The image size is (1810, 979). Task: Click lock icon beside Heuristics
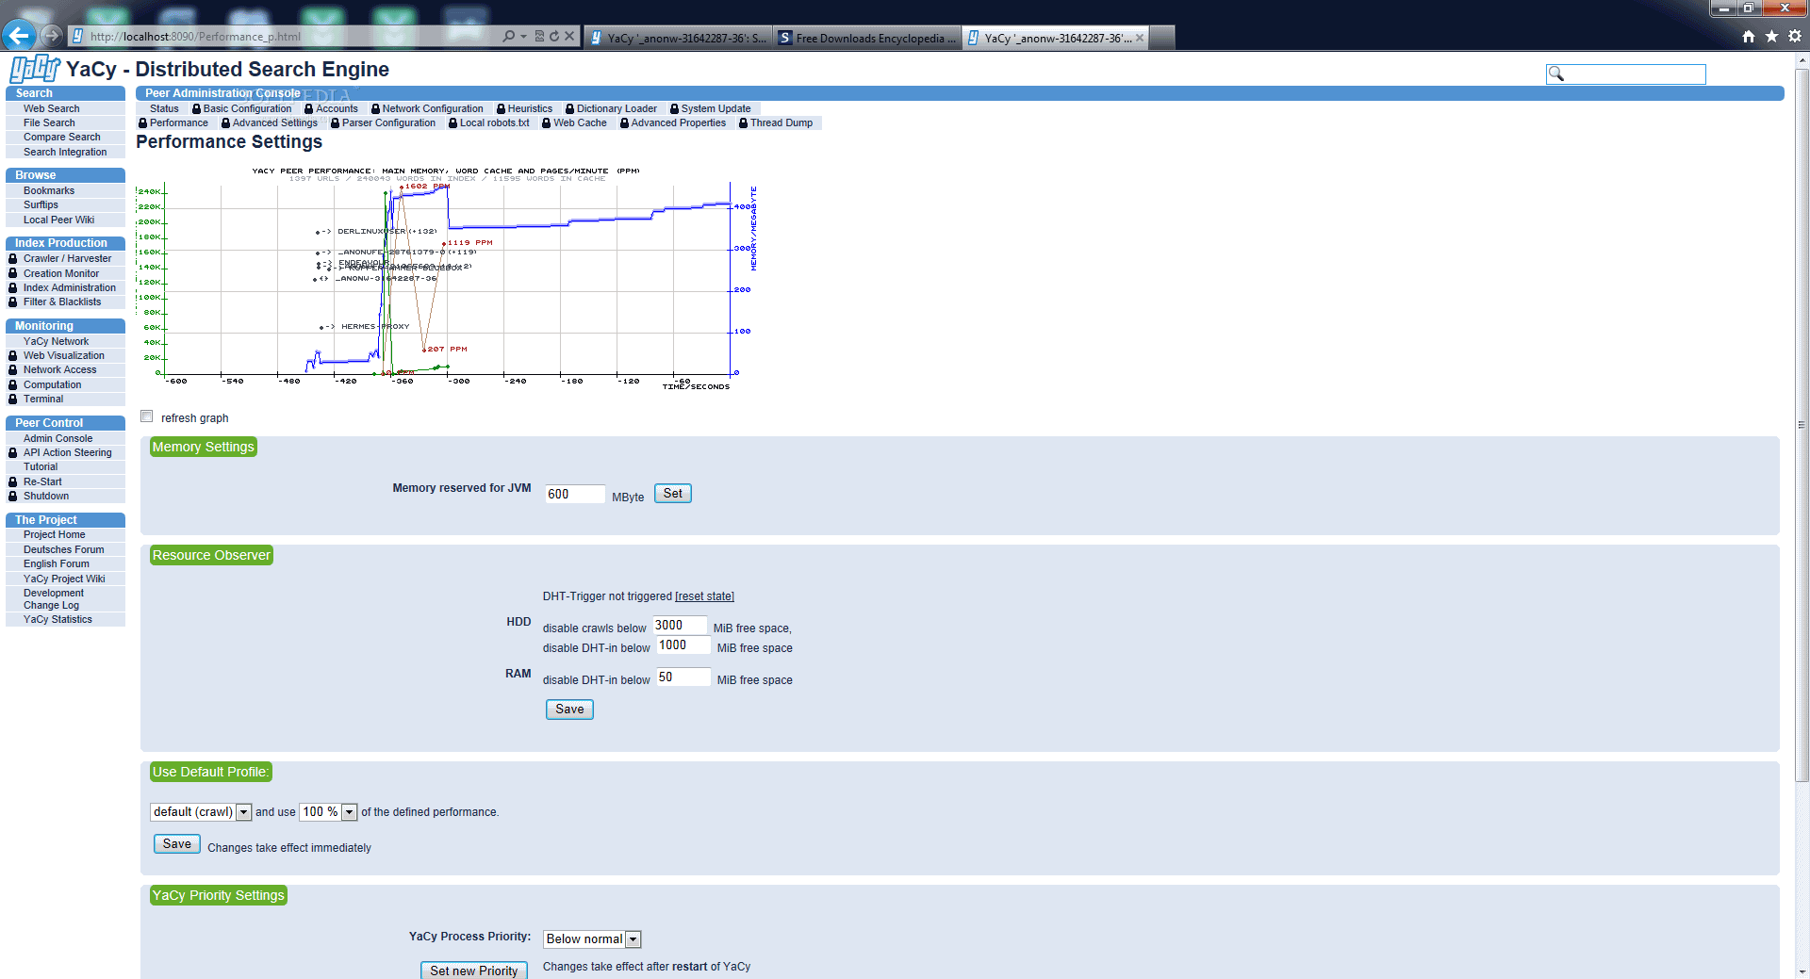tap(501, 108)
